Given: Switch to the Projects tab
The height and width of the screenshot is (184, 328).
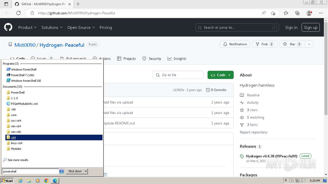Looking at the screenshot, I should pos(126,59).
